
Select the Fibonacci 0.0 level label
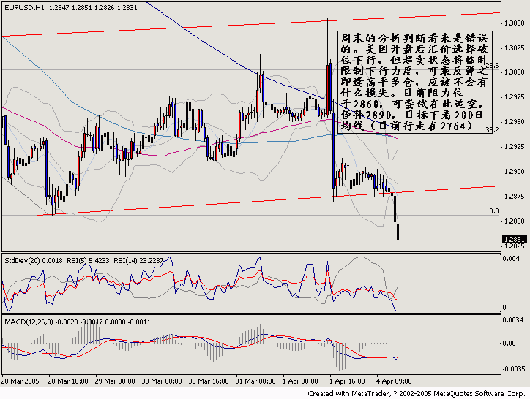click(x=494, y=211)
